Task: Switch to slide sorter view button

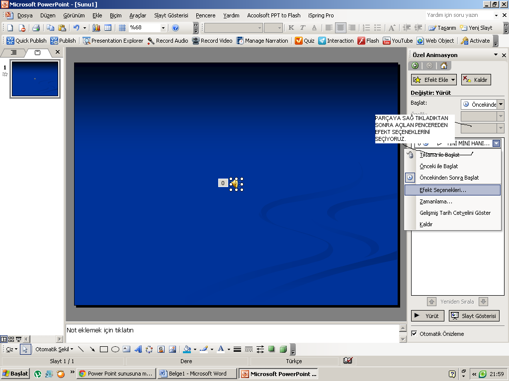Action: [11, 339]
